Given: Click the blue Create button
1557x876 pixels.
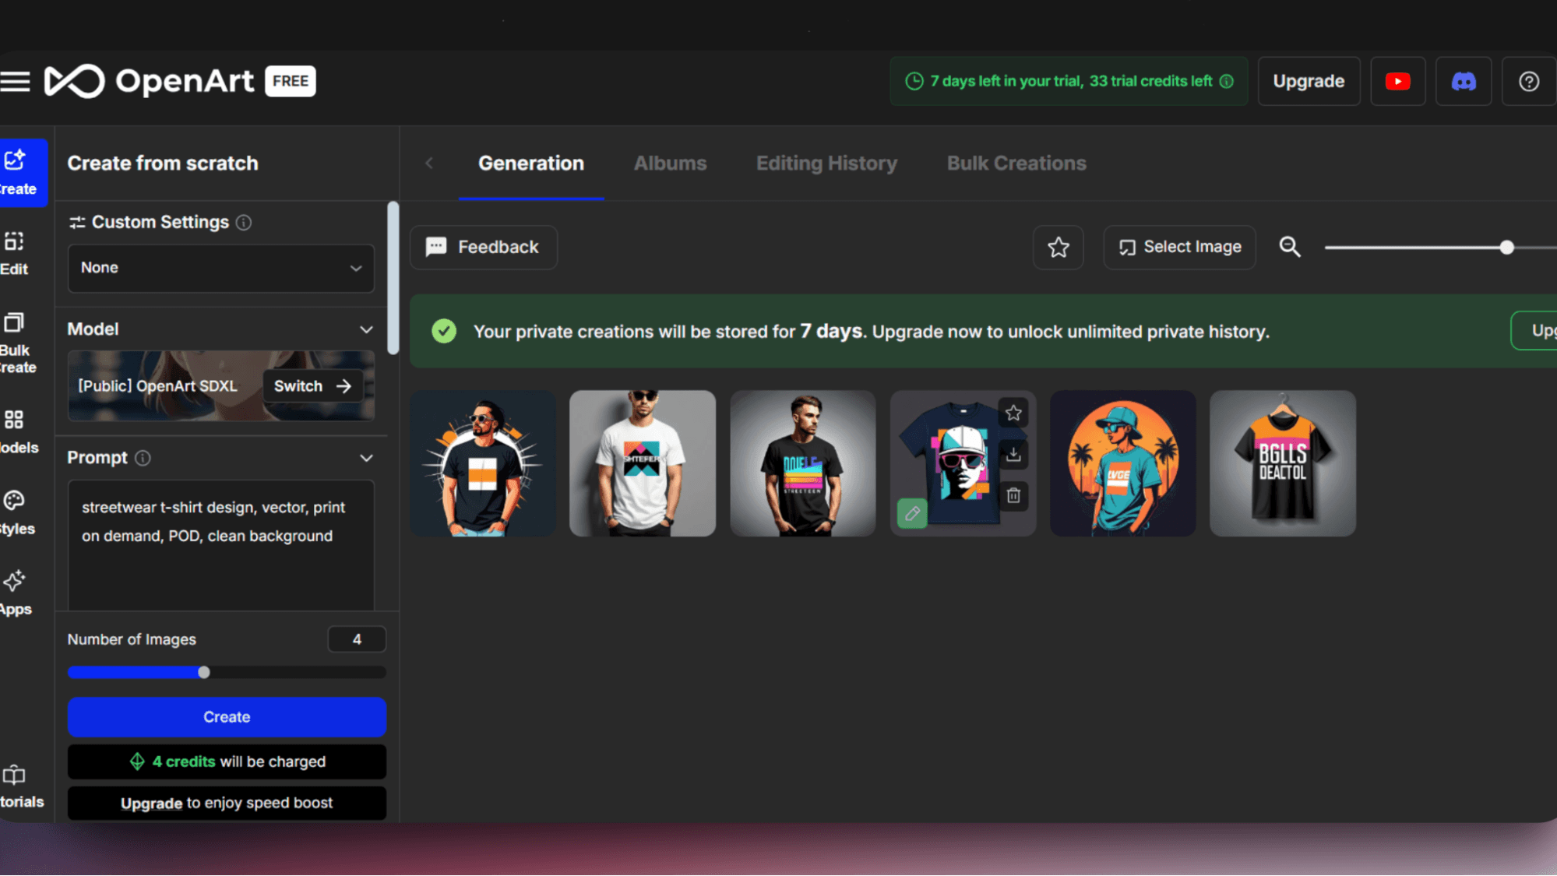Looking at the screenshot, I should [x=227, y=716].
